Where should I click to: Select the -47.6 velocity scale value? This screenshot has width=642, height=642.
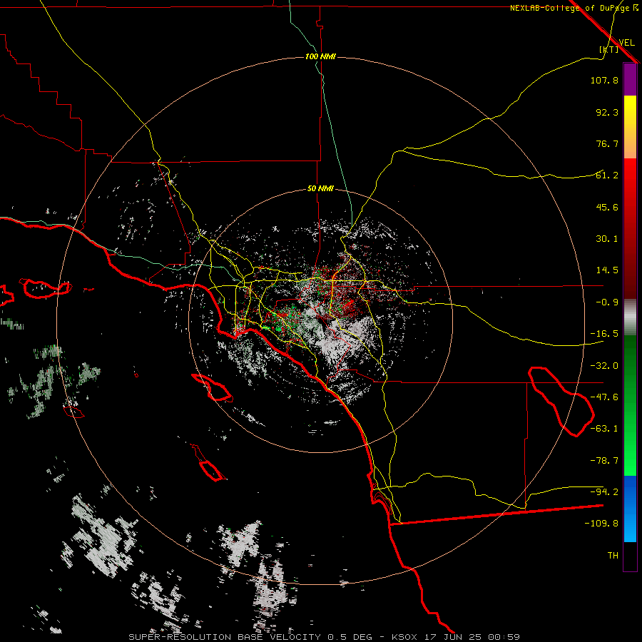pos(604,397)
